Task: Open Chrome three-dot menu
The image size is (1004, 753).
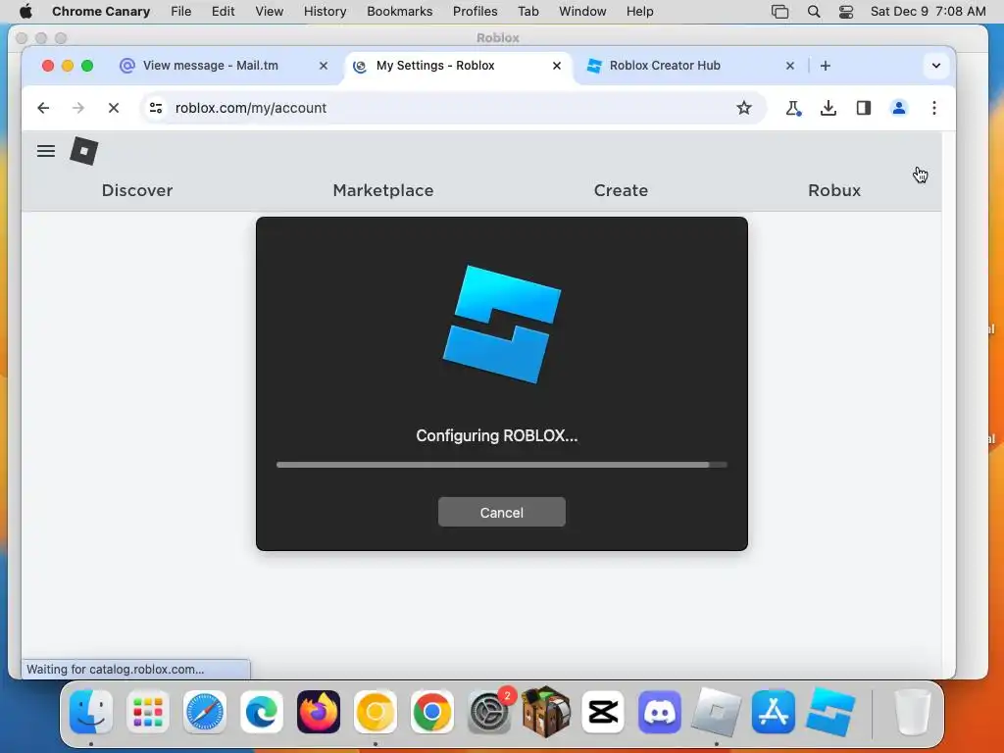Action: coord(934,108)
